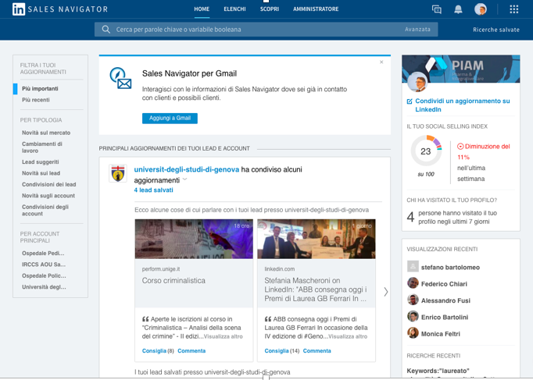Close the Sales Navigator per Gmail banner

(381, 62)
